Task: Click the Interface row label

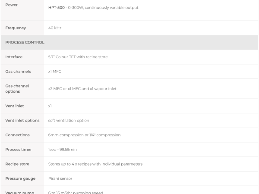Action: [14, 57]
